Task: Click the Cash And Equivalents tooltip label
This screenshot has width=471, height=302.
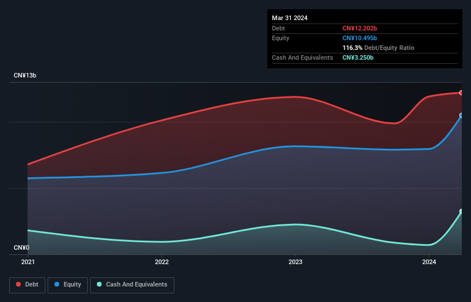Action: point(302,57)
